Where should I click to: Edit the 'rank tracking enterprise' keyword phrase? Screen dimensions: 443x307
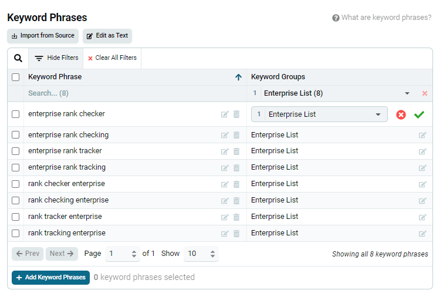tap(225, 234)
